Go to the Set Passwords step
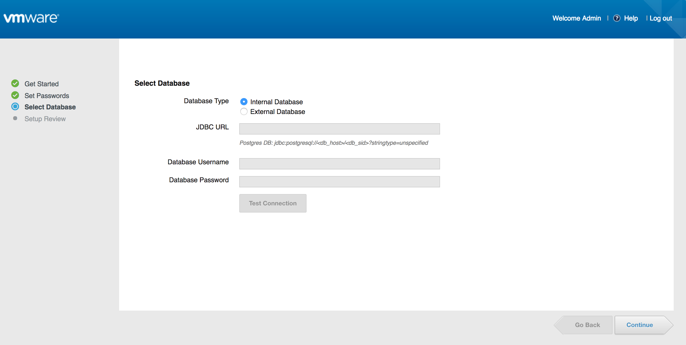This screenshot has height=345, width=686. tap(47, 95)
